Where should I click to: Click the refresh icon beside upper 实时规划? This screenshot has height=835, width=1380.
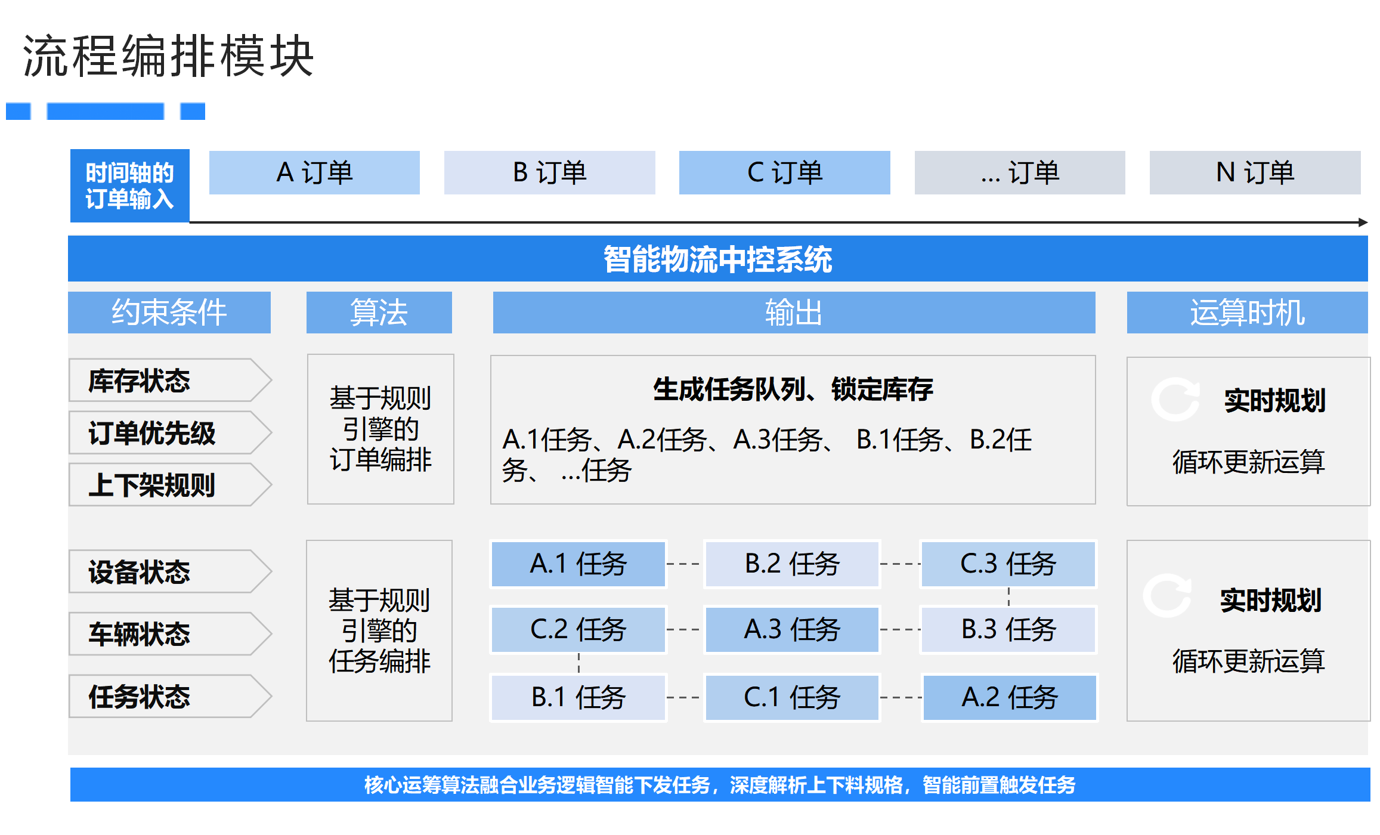click(1175, 400)
